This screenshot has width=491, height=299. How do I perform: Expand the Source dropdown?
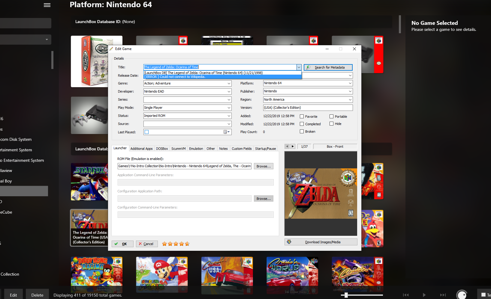[x=229, y=124]
